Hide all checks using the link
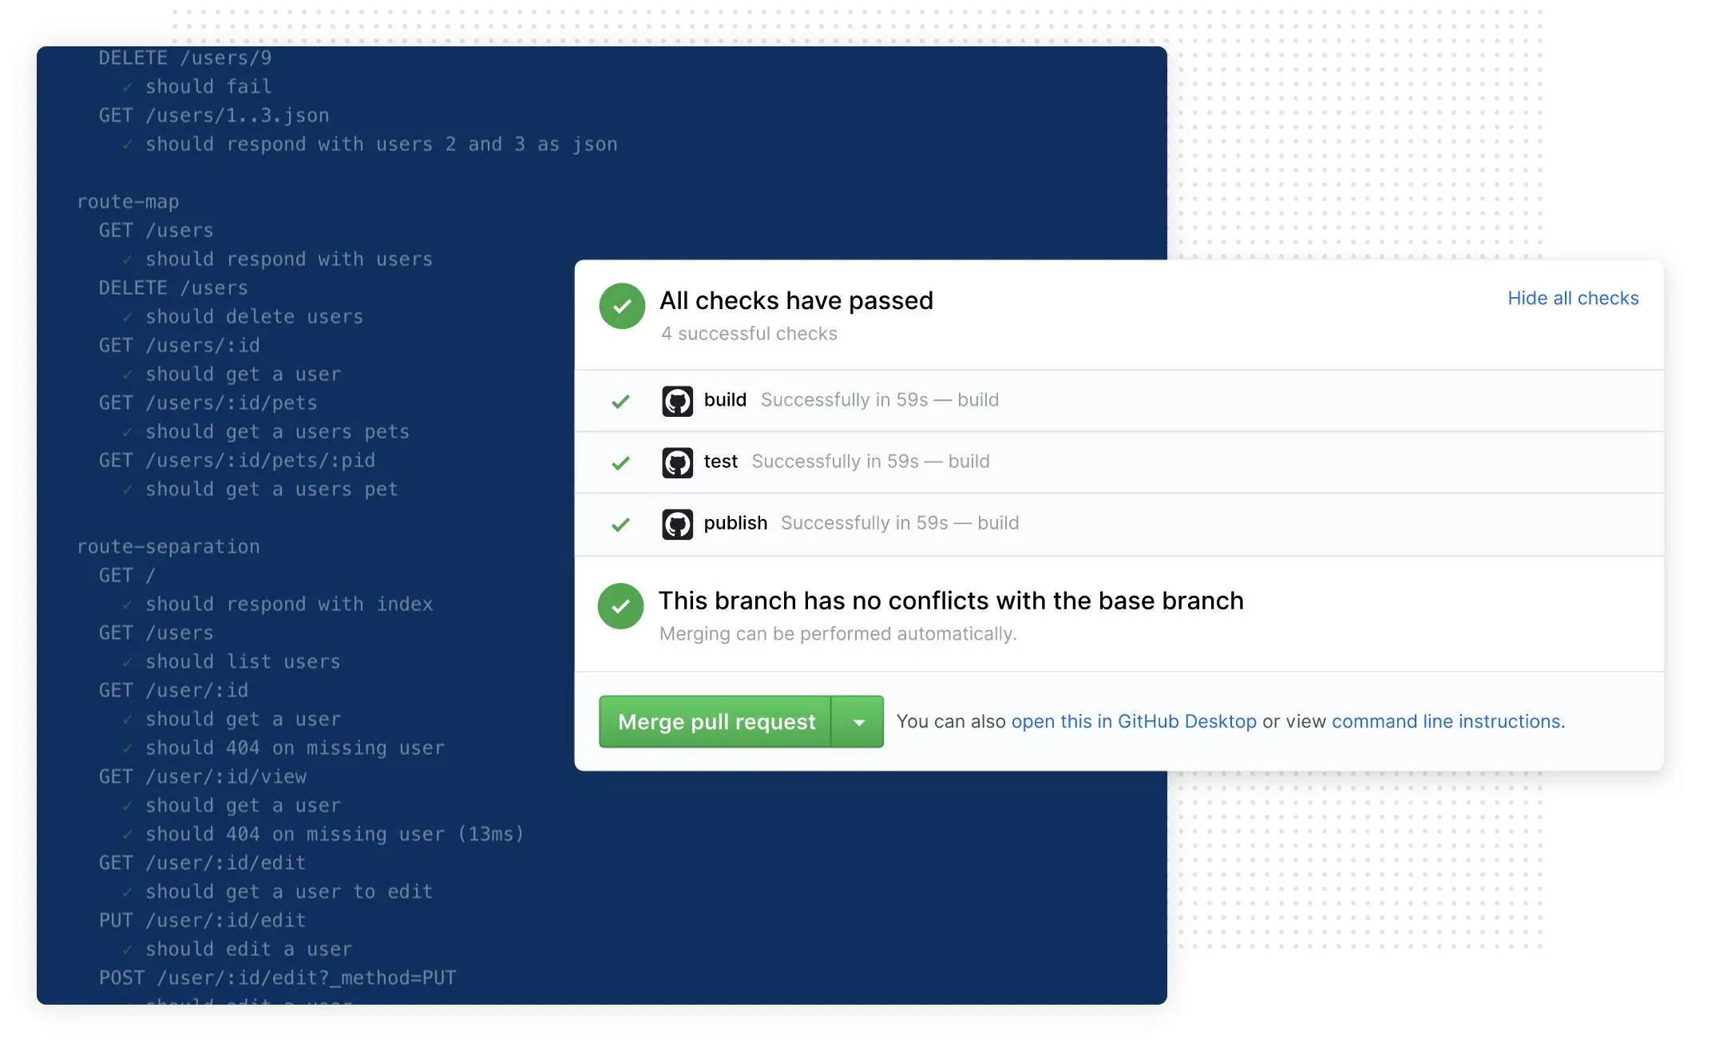Image resolution: width=1723 pixels, height=1043 pixels. click(x=1573, y=298)
